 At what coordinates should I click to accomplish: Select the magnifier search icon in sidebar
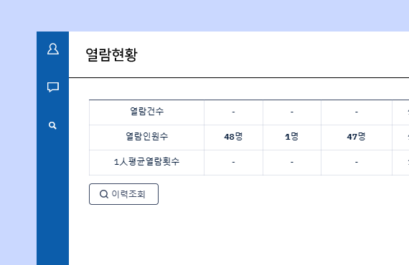pos(52,125)
